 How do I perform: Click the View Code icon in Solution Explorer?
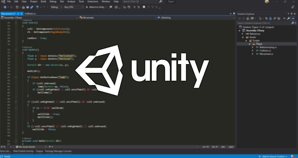284,18
